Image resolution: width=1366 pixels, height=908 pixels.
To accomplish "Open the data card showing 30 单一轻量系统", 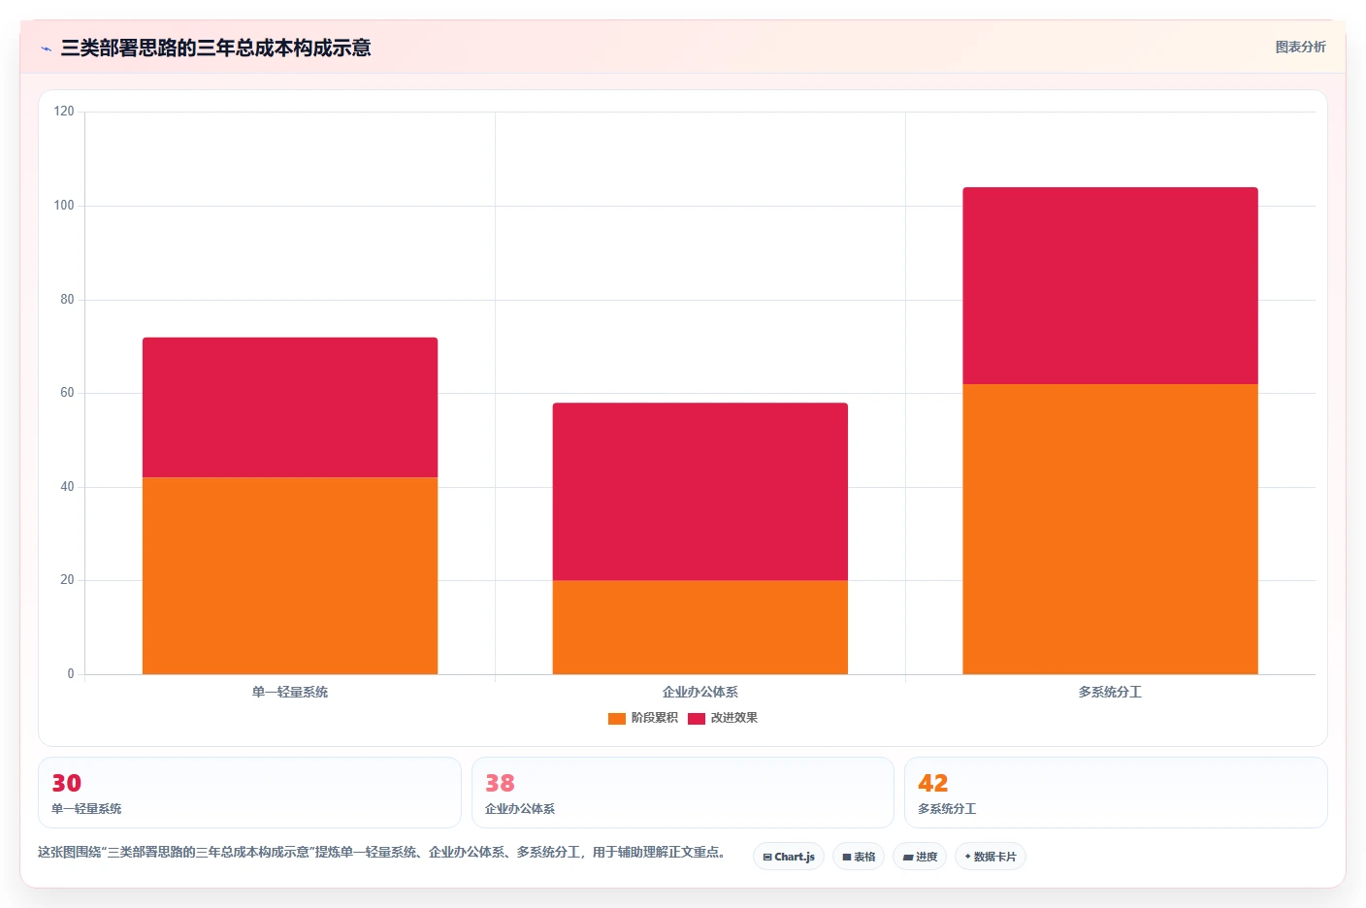I will [x=249, y=793].
